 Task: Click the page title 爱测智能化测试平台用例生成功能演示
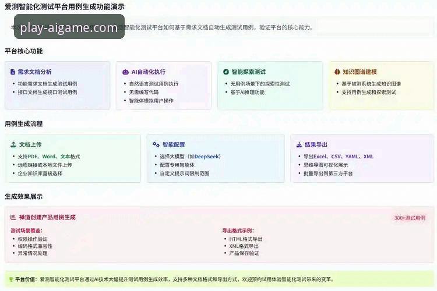[64, 7]
